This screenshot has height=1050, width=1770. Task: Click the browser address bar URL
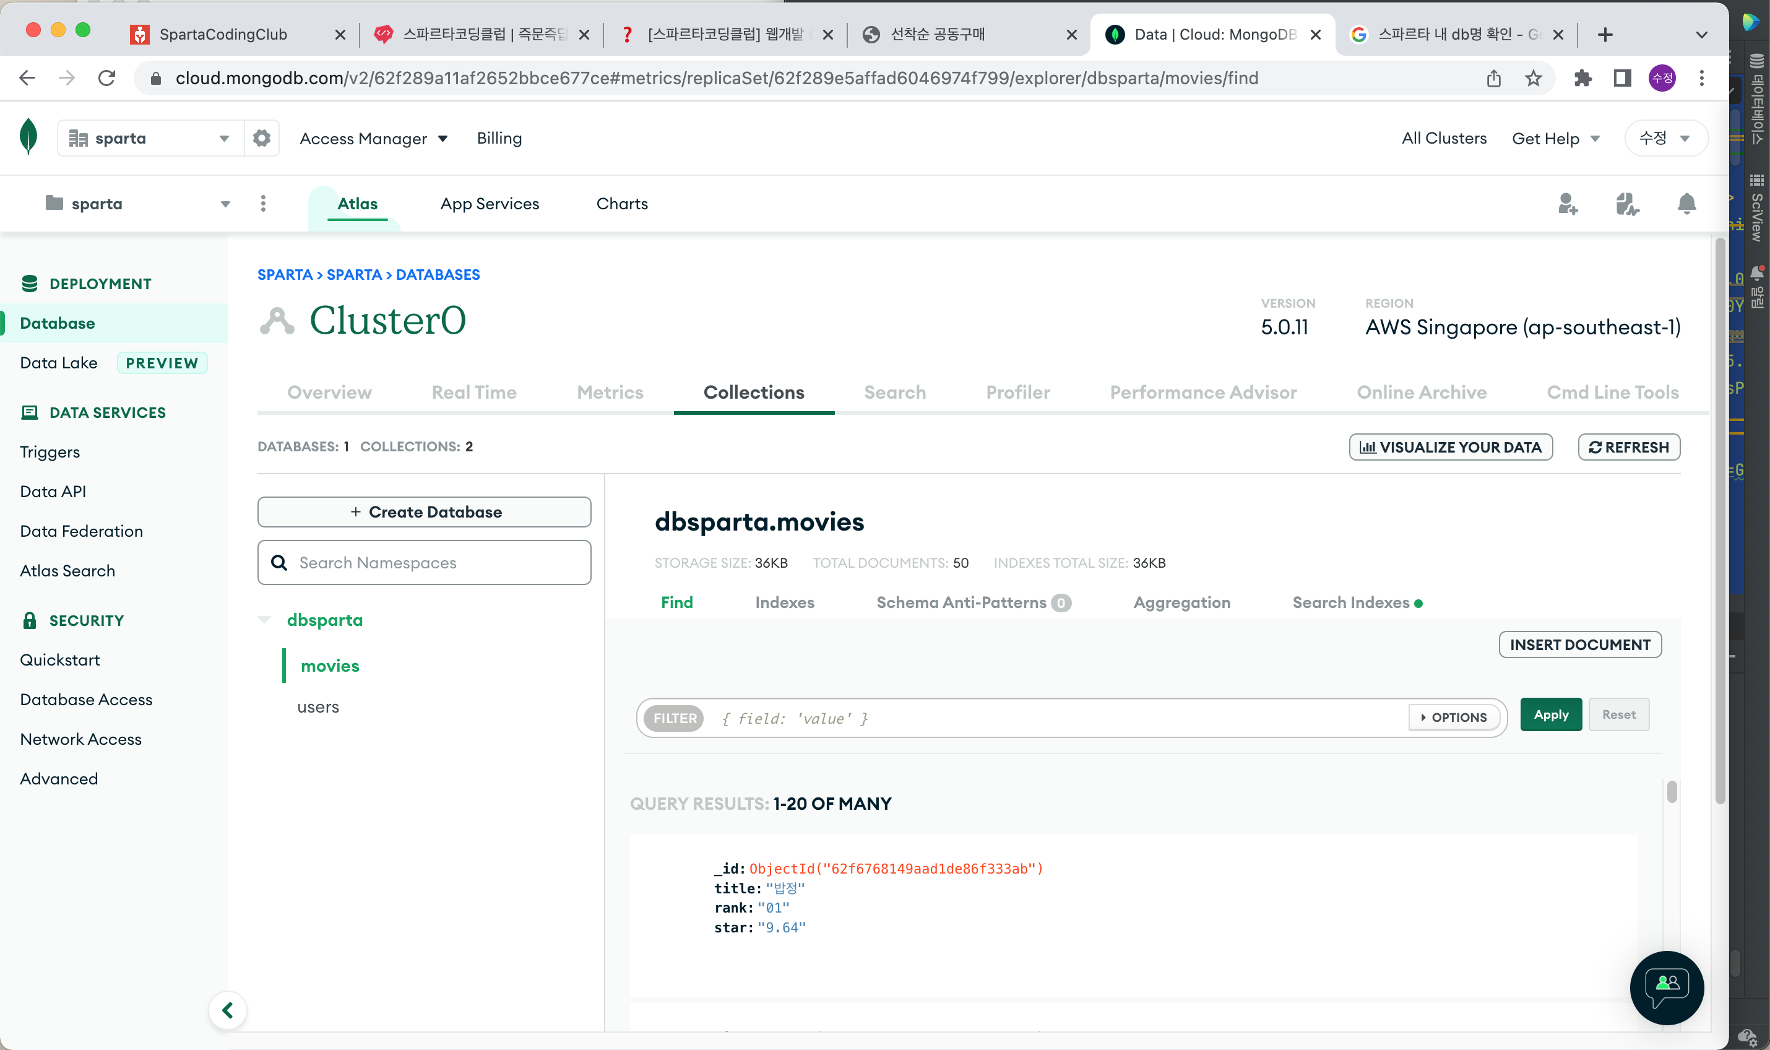[717, 78]
